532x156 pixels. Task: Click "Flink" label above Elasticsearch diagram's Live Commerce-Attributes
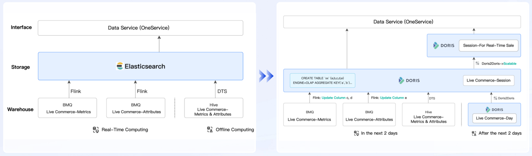point(142,91)
